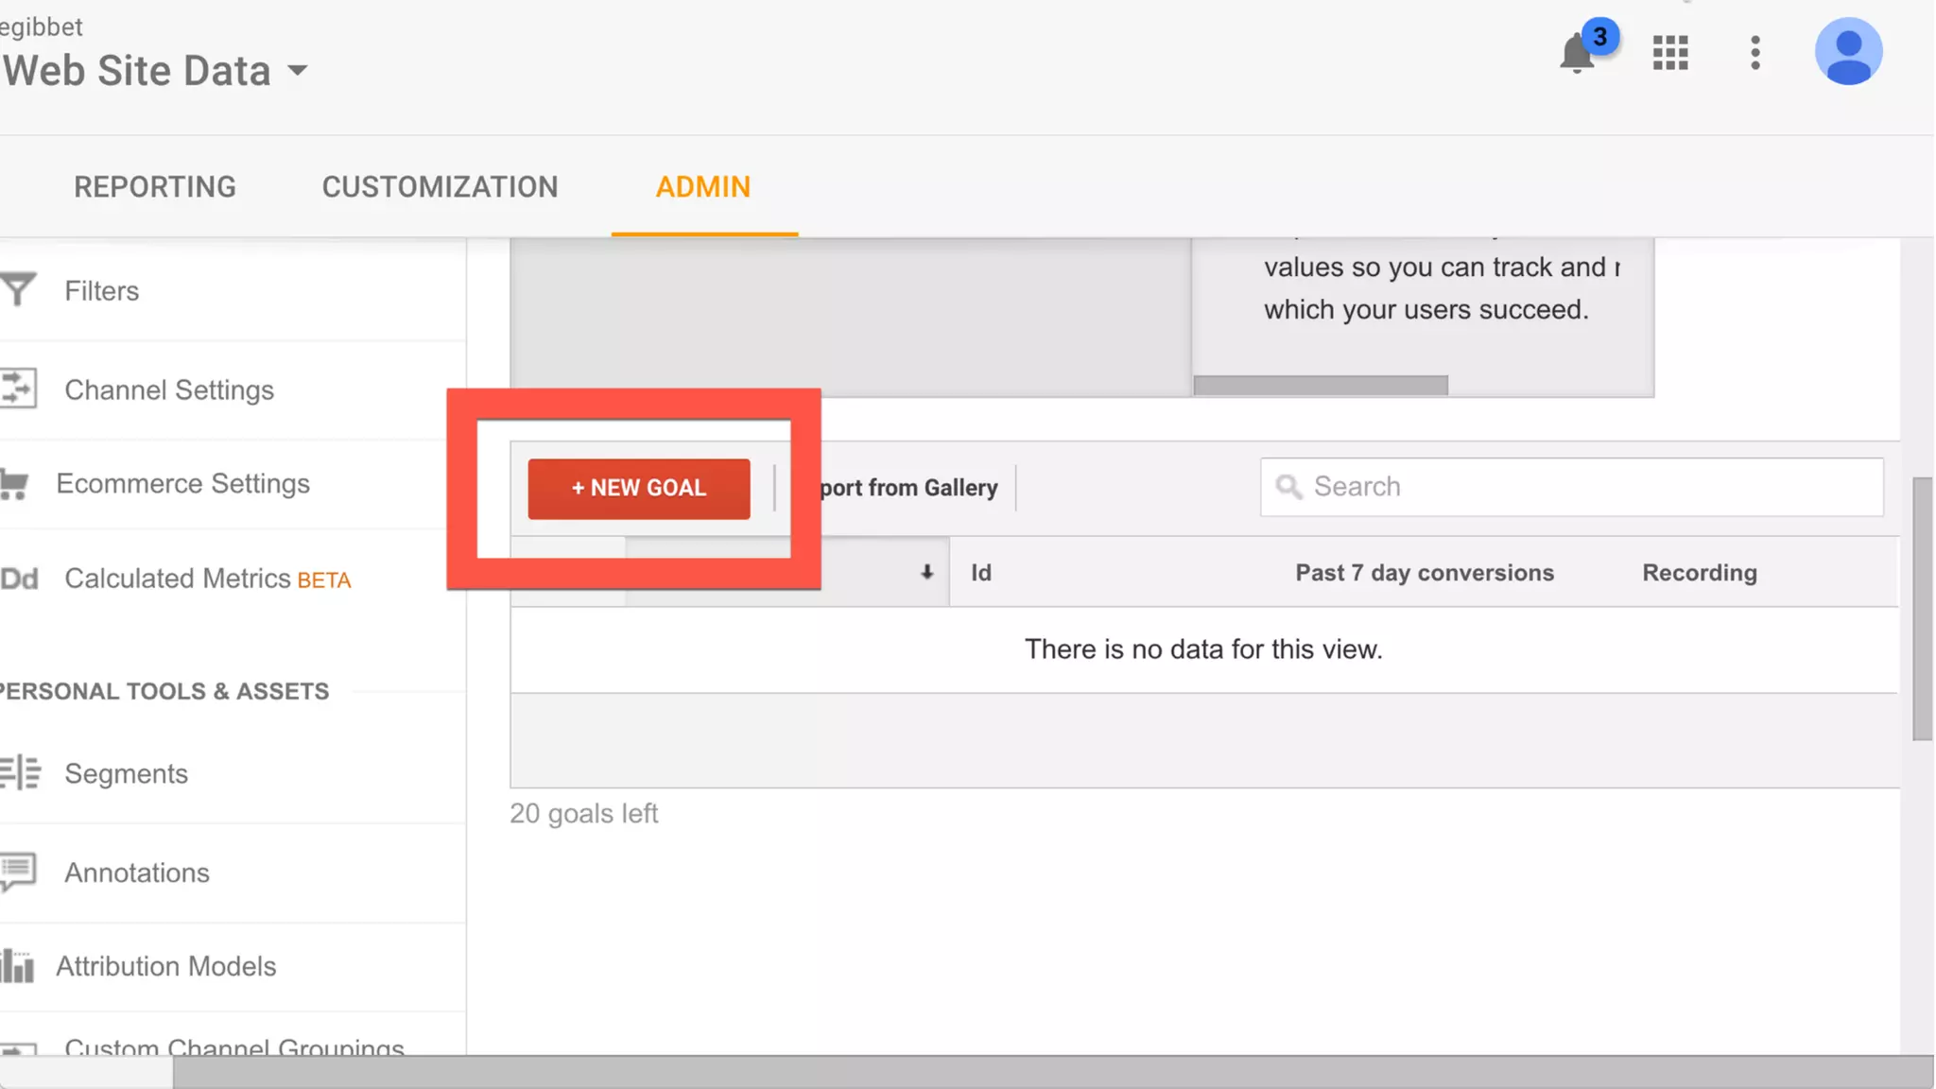The image size is (1936, 1089).
Task: Open the Google apps grid icon
Action: coord(1670,53)
